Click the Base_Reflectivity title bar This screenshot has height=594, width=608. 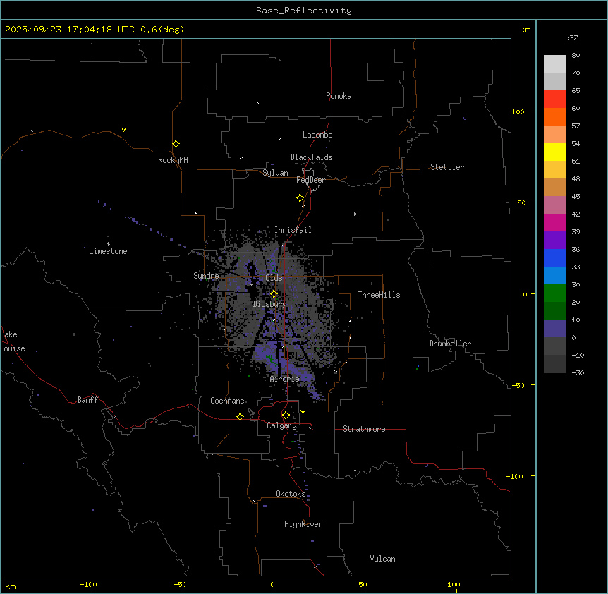click(x=303, y=11)
